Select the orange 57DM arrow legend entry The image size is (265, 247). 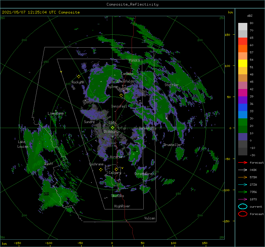[243, 177]
